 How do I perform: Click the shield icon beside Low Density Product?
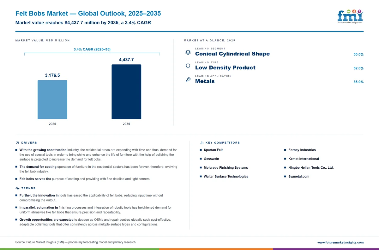188,66
